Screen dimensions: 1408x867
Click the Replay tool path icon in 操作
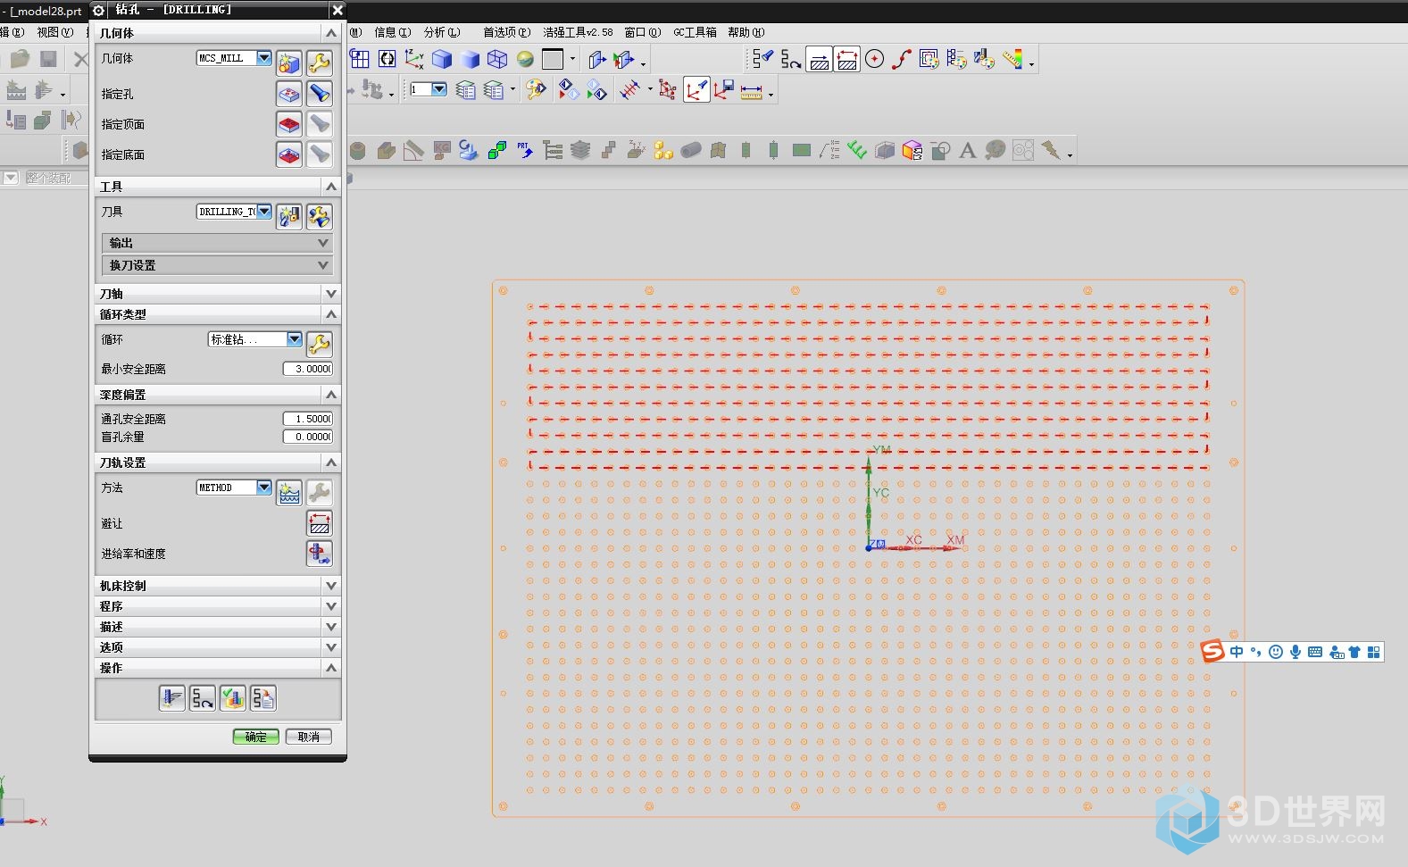click(x=203, y=698)
